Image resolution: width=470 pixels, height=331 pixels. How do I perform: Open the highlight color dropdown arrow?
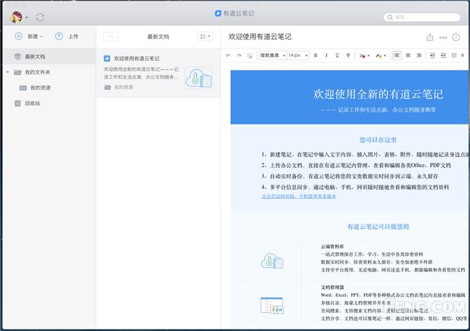click(x=385, y=56)
